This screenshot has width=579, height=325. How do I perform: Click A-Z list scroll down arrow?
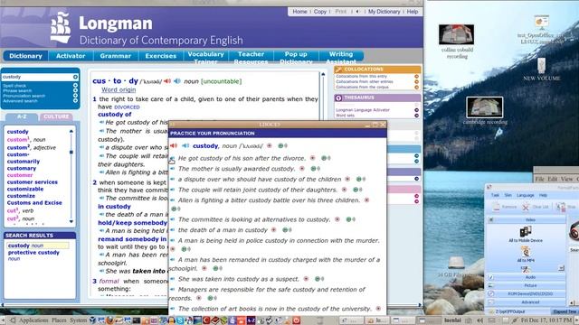point(71,221)
